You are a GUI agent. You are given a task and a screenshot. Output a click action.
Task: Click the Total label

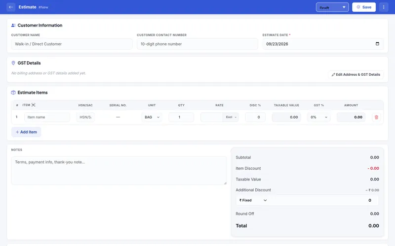coord(241,226)
